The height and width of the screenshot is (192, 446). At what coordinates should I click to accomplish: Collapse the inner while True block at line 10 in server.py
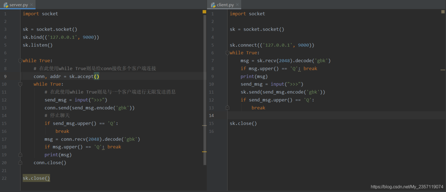click(20, 84)
